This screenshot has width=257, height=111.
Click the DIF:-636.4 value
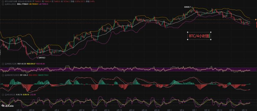(24, 75)
